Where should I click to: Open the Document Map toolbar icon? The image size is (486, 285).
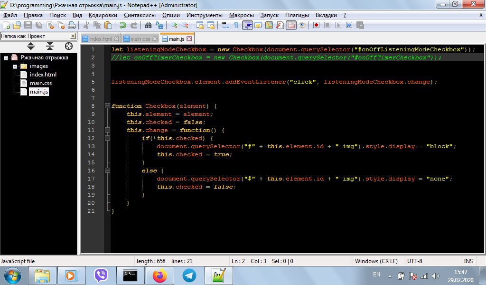(x=269, y=26)
